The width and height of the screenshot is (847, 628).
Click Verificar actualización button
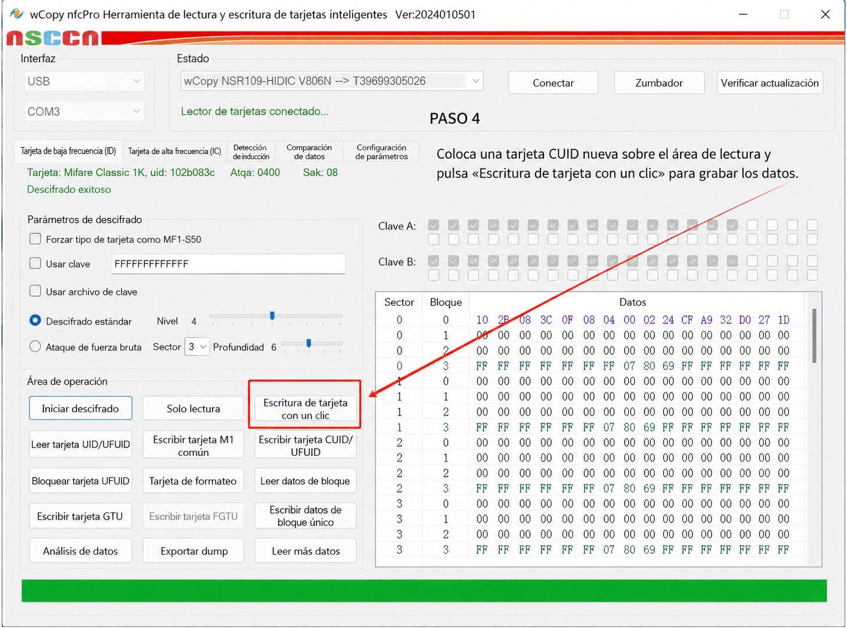pos(770,83)
